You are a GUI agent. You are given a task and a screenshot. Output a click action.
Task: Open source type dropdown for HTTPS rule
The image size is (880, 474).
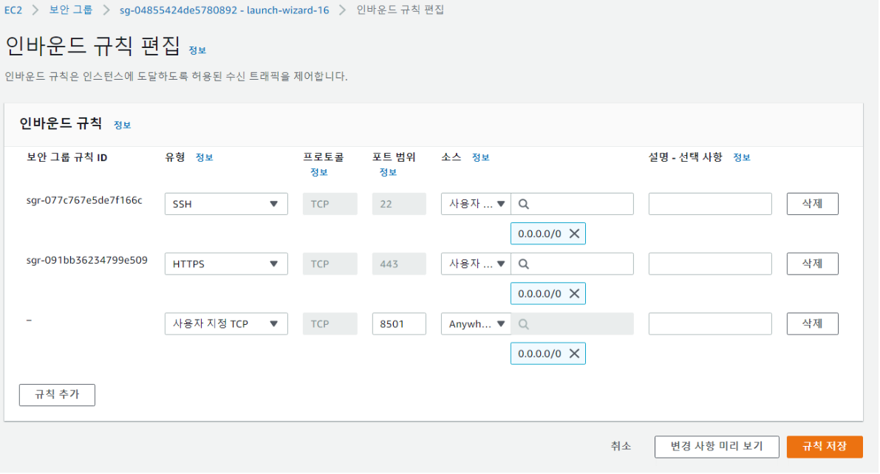pyautogui.click(x=476, y=264)
